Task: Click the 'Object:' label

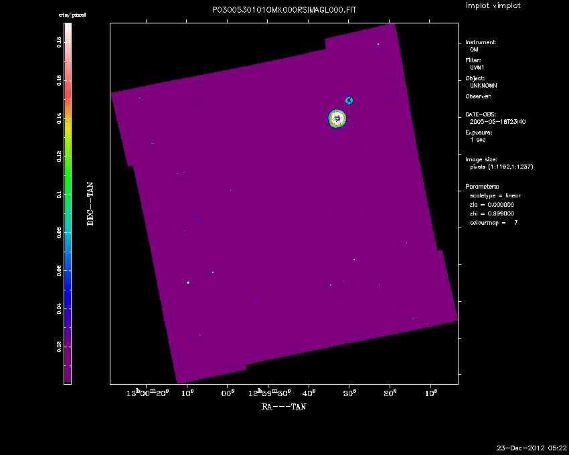Action: (x=475, y=78)
